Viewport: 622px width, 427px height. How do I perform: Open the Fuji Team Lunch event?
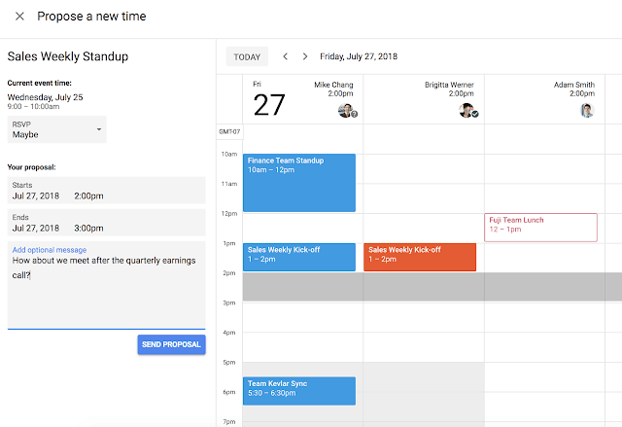click(540, 227)
